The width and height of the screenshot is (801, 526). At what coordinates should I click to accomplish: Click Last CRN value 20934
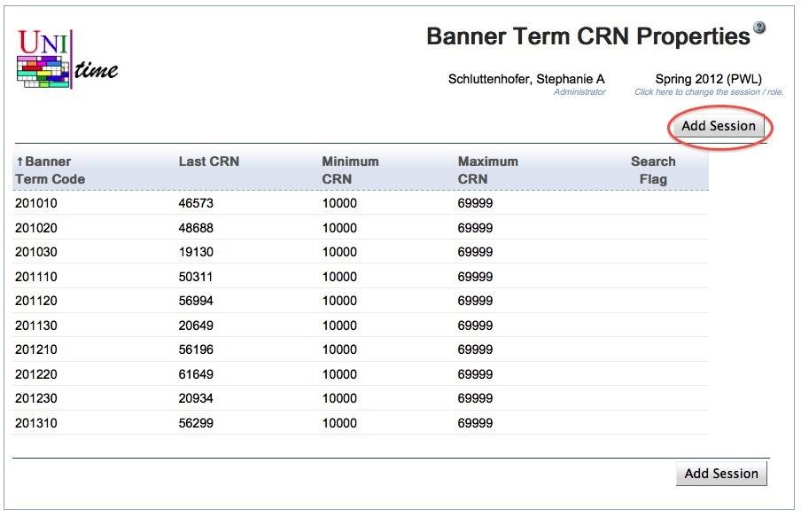click(x=196, y=398)
